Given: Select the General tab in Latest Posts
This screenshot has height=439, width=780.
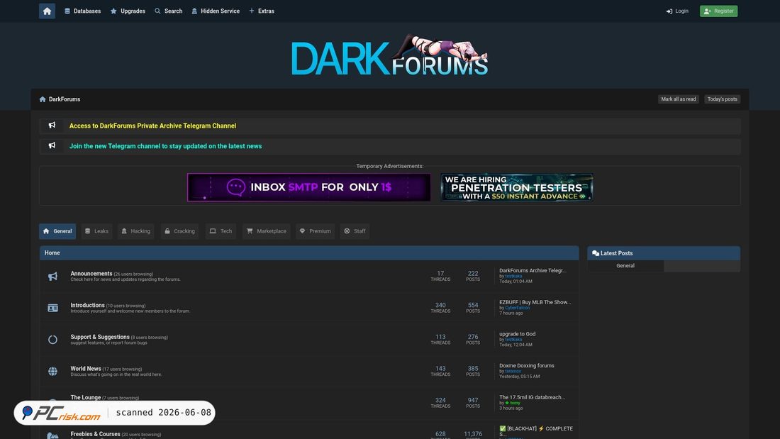Looking at the screenshot, I should pos(625,266).
